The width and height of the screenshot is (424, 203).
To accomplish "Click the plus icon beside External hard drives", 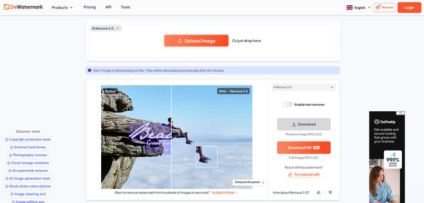I will click(x=12, y=147).
